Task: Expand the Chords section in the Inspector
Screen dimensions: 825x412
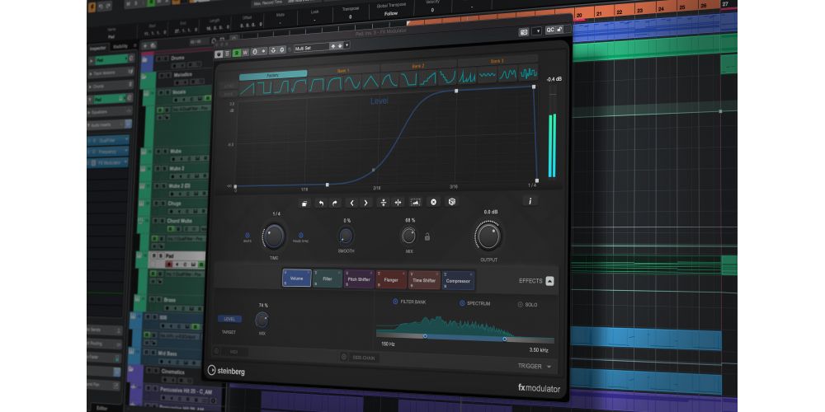Action: [x=110, y=86]
